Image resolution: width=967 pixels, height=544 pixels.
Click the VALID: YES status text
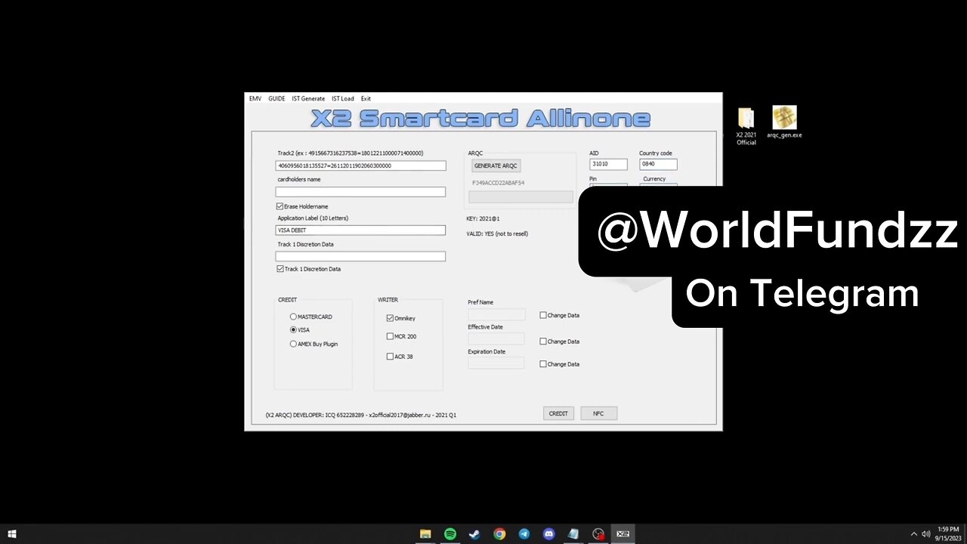click(497, 233)
